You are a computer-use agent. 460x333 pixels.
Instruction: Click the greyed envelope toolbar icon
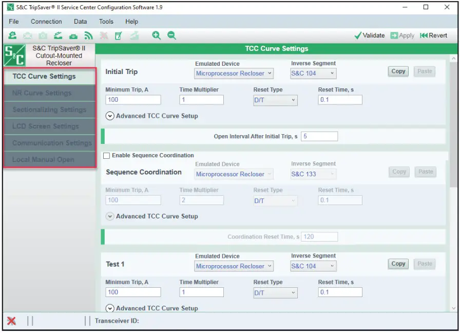[28, 35]
